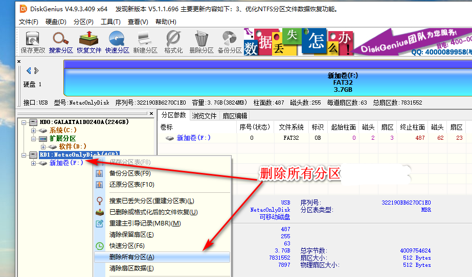Click the Save Changes (保存更改) toolbar icon
472x277 pixels.
[x=33, y=42]
